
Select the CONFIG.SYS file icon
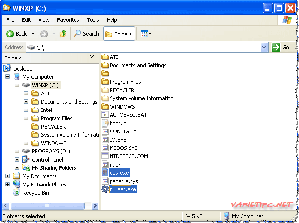pyautogui.click(x=105, y=131)
